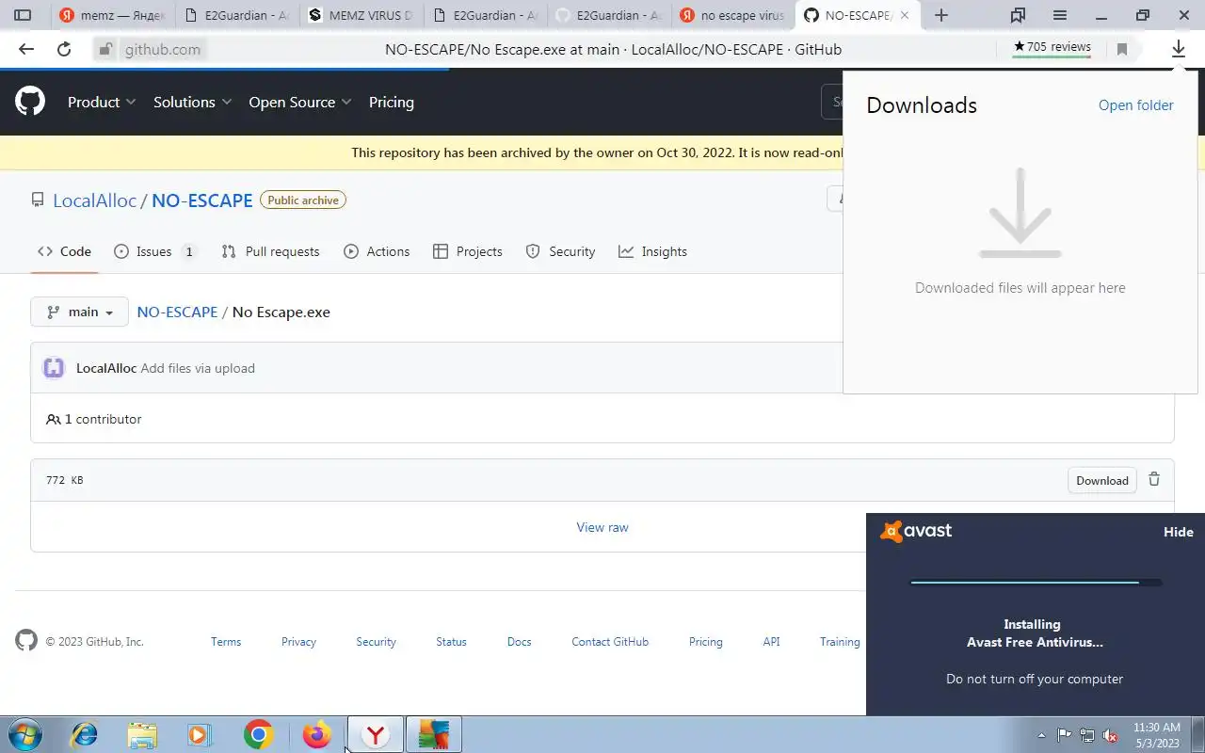The width and height of the screenshot is (1205, 753).
Task: Open the browser hamburger menu
Action: click(x=1059, y=15)
